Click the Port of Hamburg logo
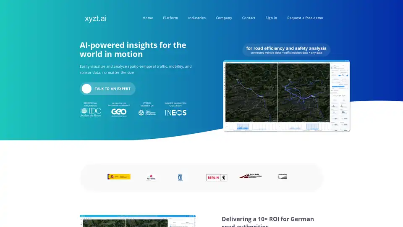The width and height of the screenshot is (403, 227). 151,177
